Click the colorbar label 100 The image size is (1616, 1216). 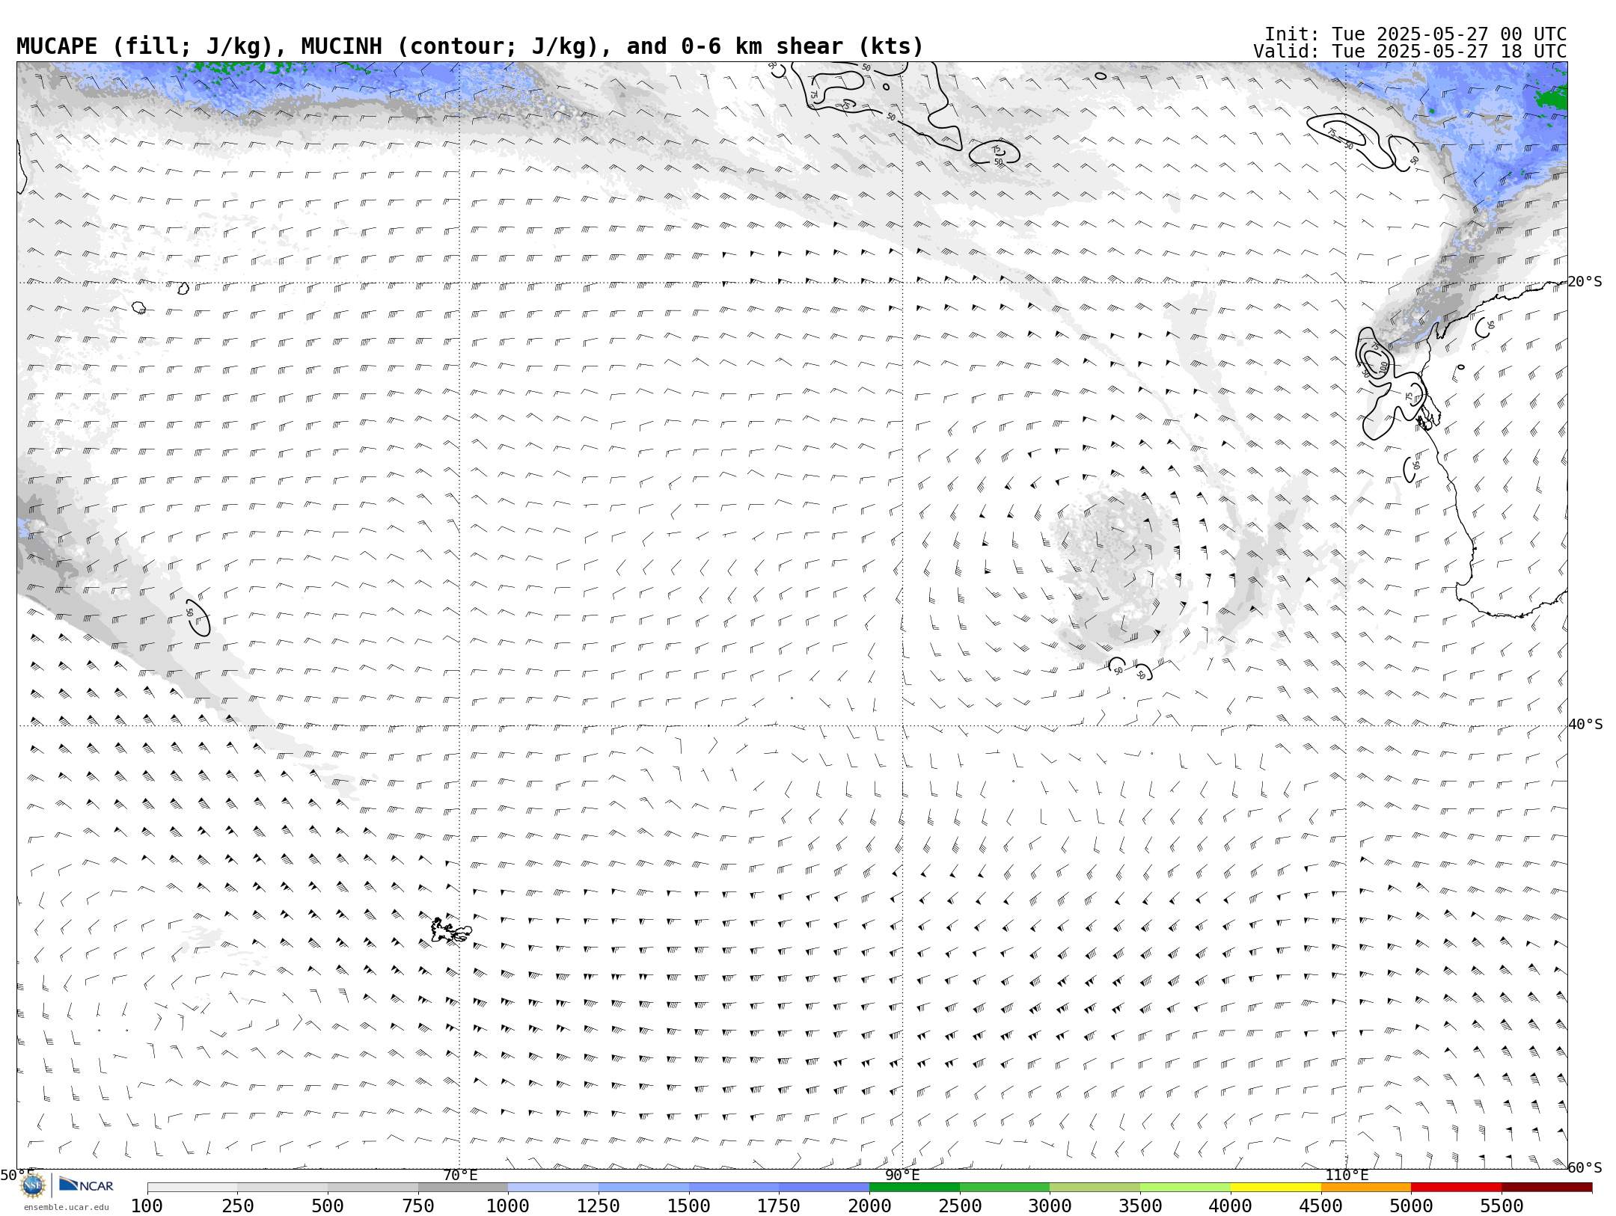pyautogui.click(x=147, y=1206)
